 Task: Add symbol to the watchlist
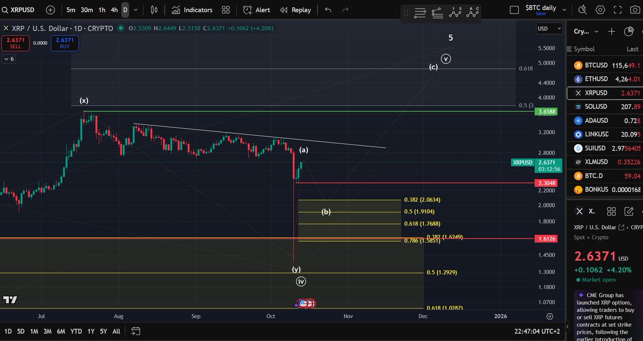click(611, 32)
